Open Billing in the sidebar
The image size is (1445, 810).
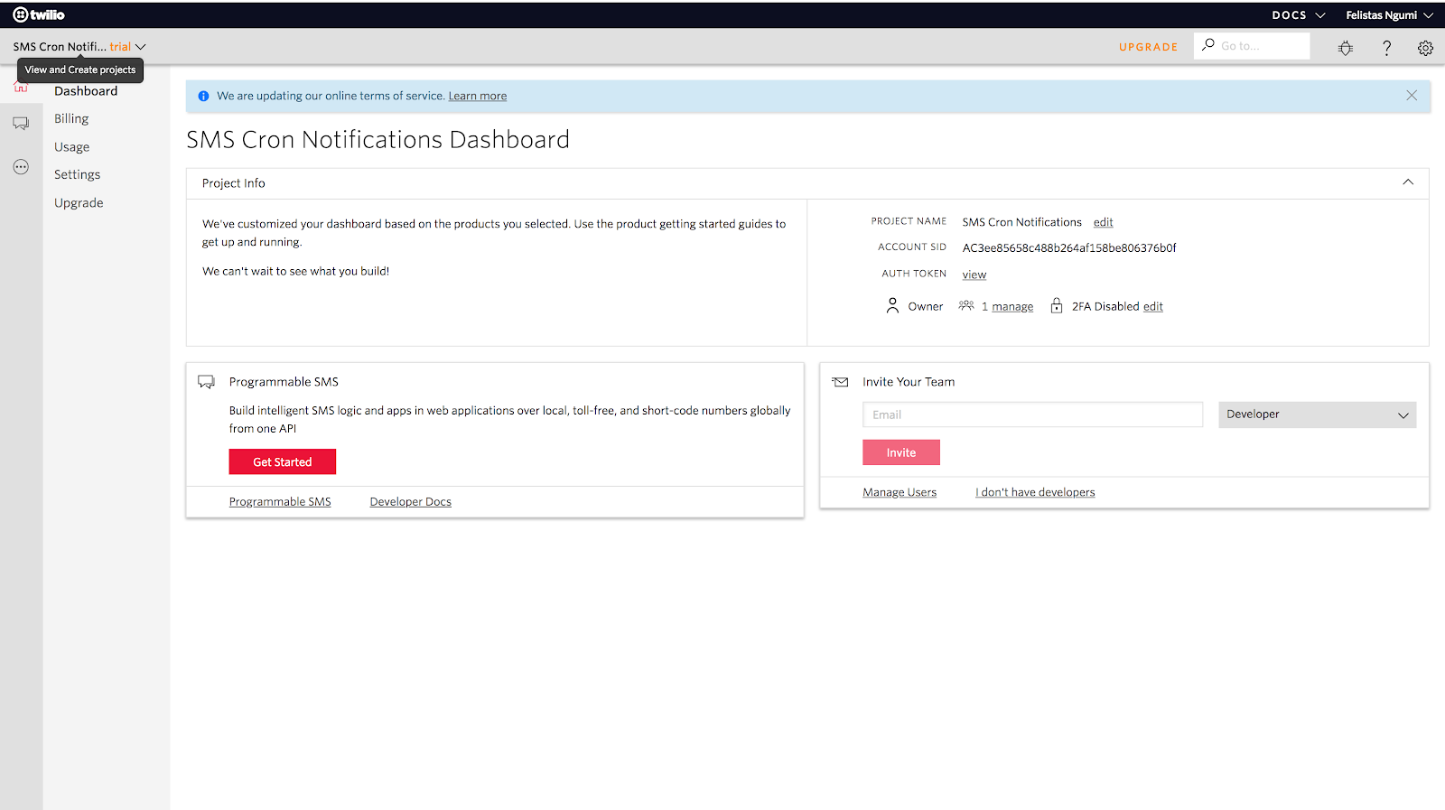[71, 119]
